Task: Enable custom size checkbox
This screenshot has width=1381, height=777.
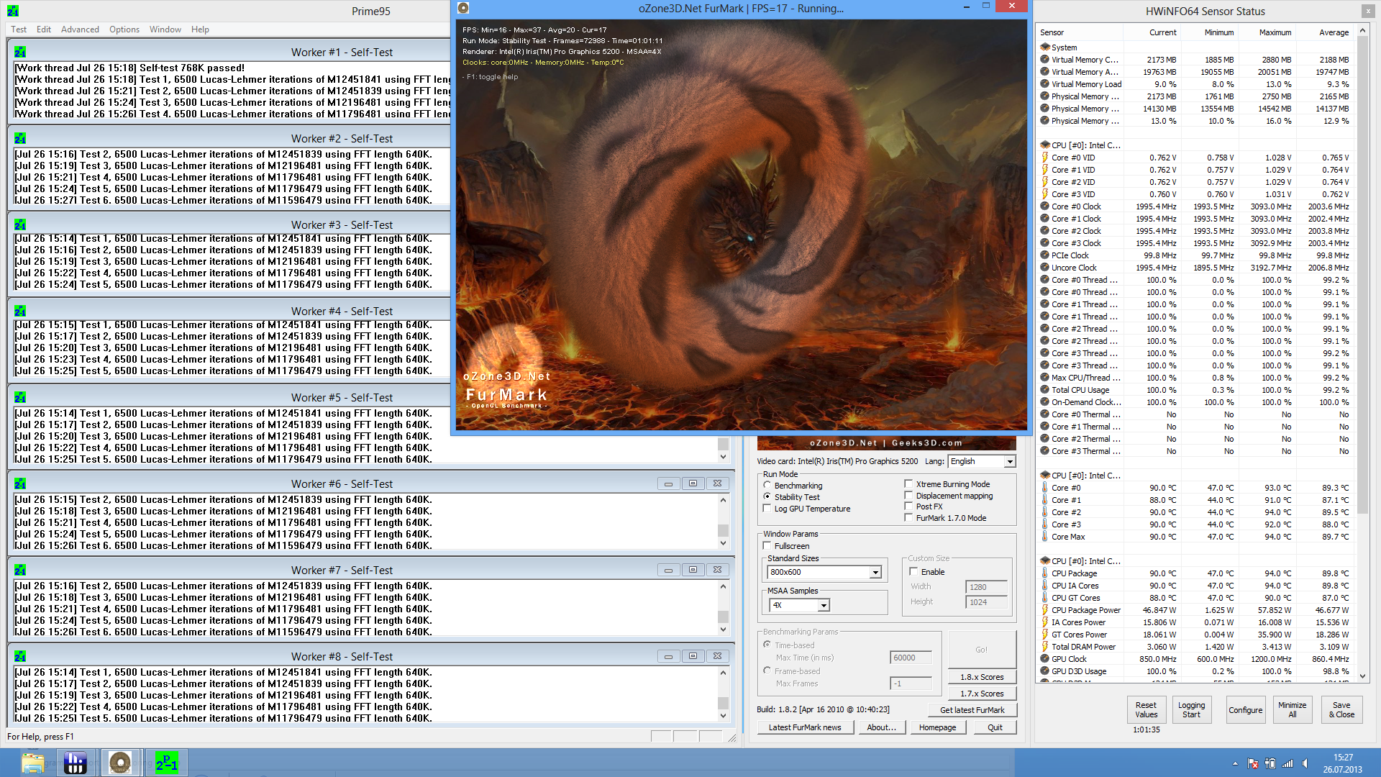Action: click(x=913, y=572)
